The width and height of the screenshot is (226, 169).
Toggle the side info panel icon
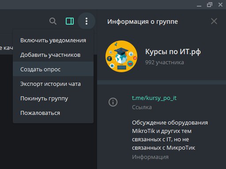point(70,21)
